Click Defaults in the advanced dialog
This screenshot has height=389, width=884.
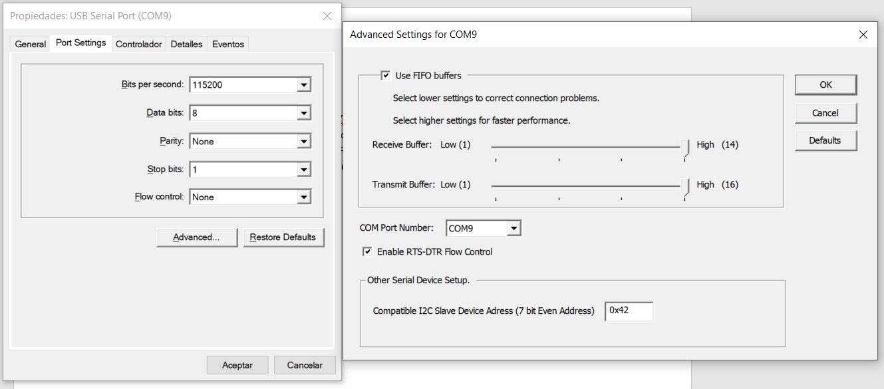point(825,140)
